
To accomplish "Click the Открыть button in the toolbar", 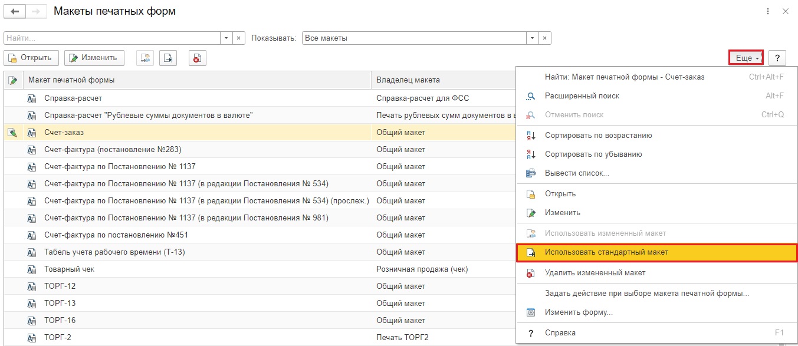I will click(31, 58).
